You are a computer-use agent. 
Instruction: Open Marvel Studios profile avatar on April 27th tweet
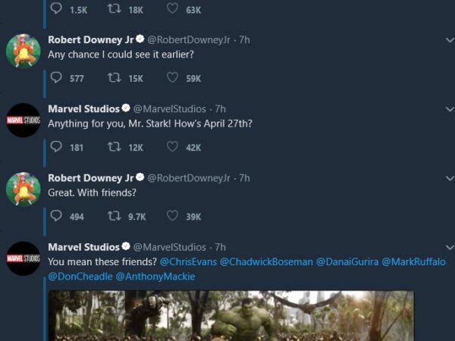23,120
